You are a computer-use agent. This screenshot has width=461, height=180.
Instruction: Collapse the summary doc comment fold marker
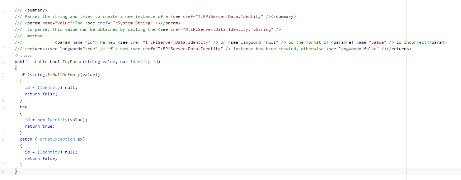[3, 10]
